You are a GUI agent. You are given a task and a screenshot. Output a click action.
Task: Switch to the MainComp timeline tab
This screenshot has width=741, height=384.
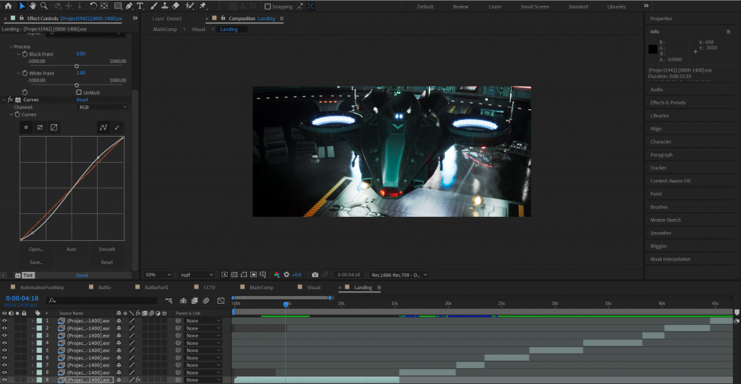pos(261,287)
